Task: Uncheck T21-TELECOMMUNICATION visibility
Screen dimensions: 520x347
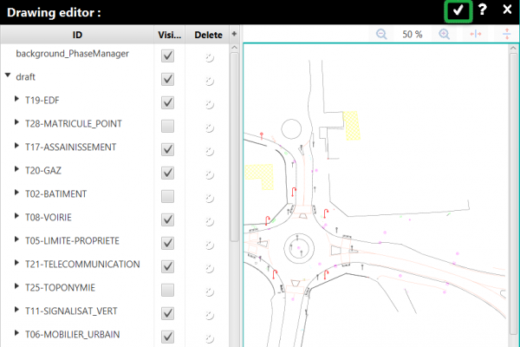Action: (x=167, y=266)
